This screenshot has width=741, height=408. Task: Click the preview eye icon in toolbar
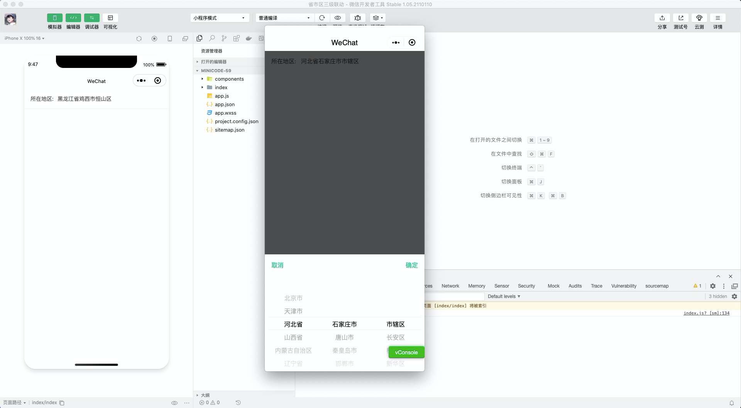tap(338, 18)
